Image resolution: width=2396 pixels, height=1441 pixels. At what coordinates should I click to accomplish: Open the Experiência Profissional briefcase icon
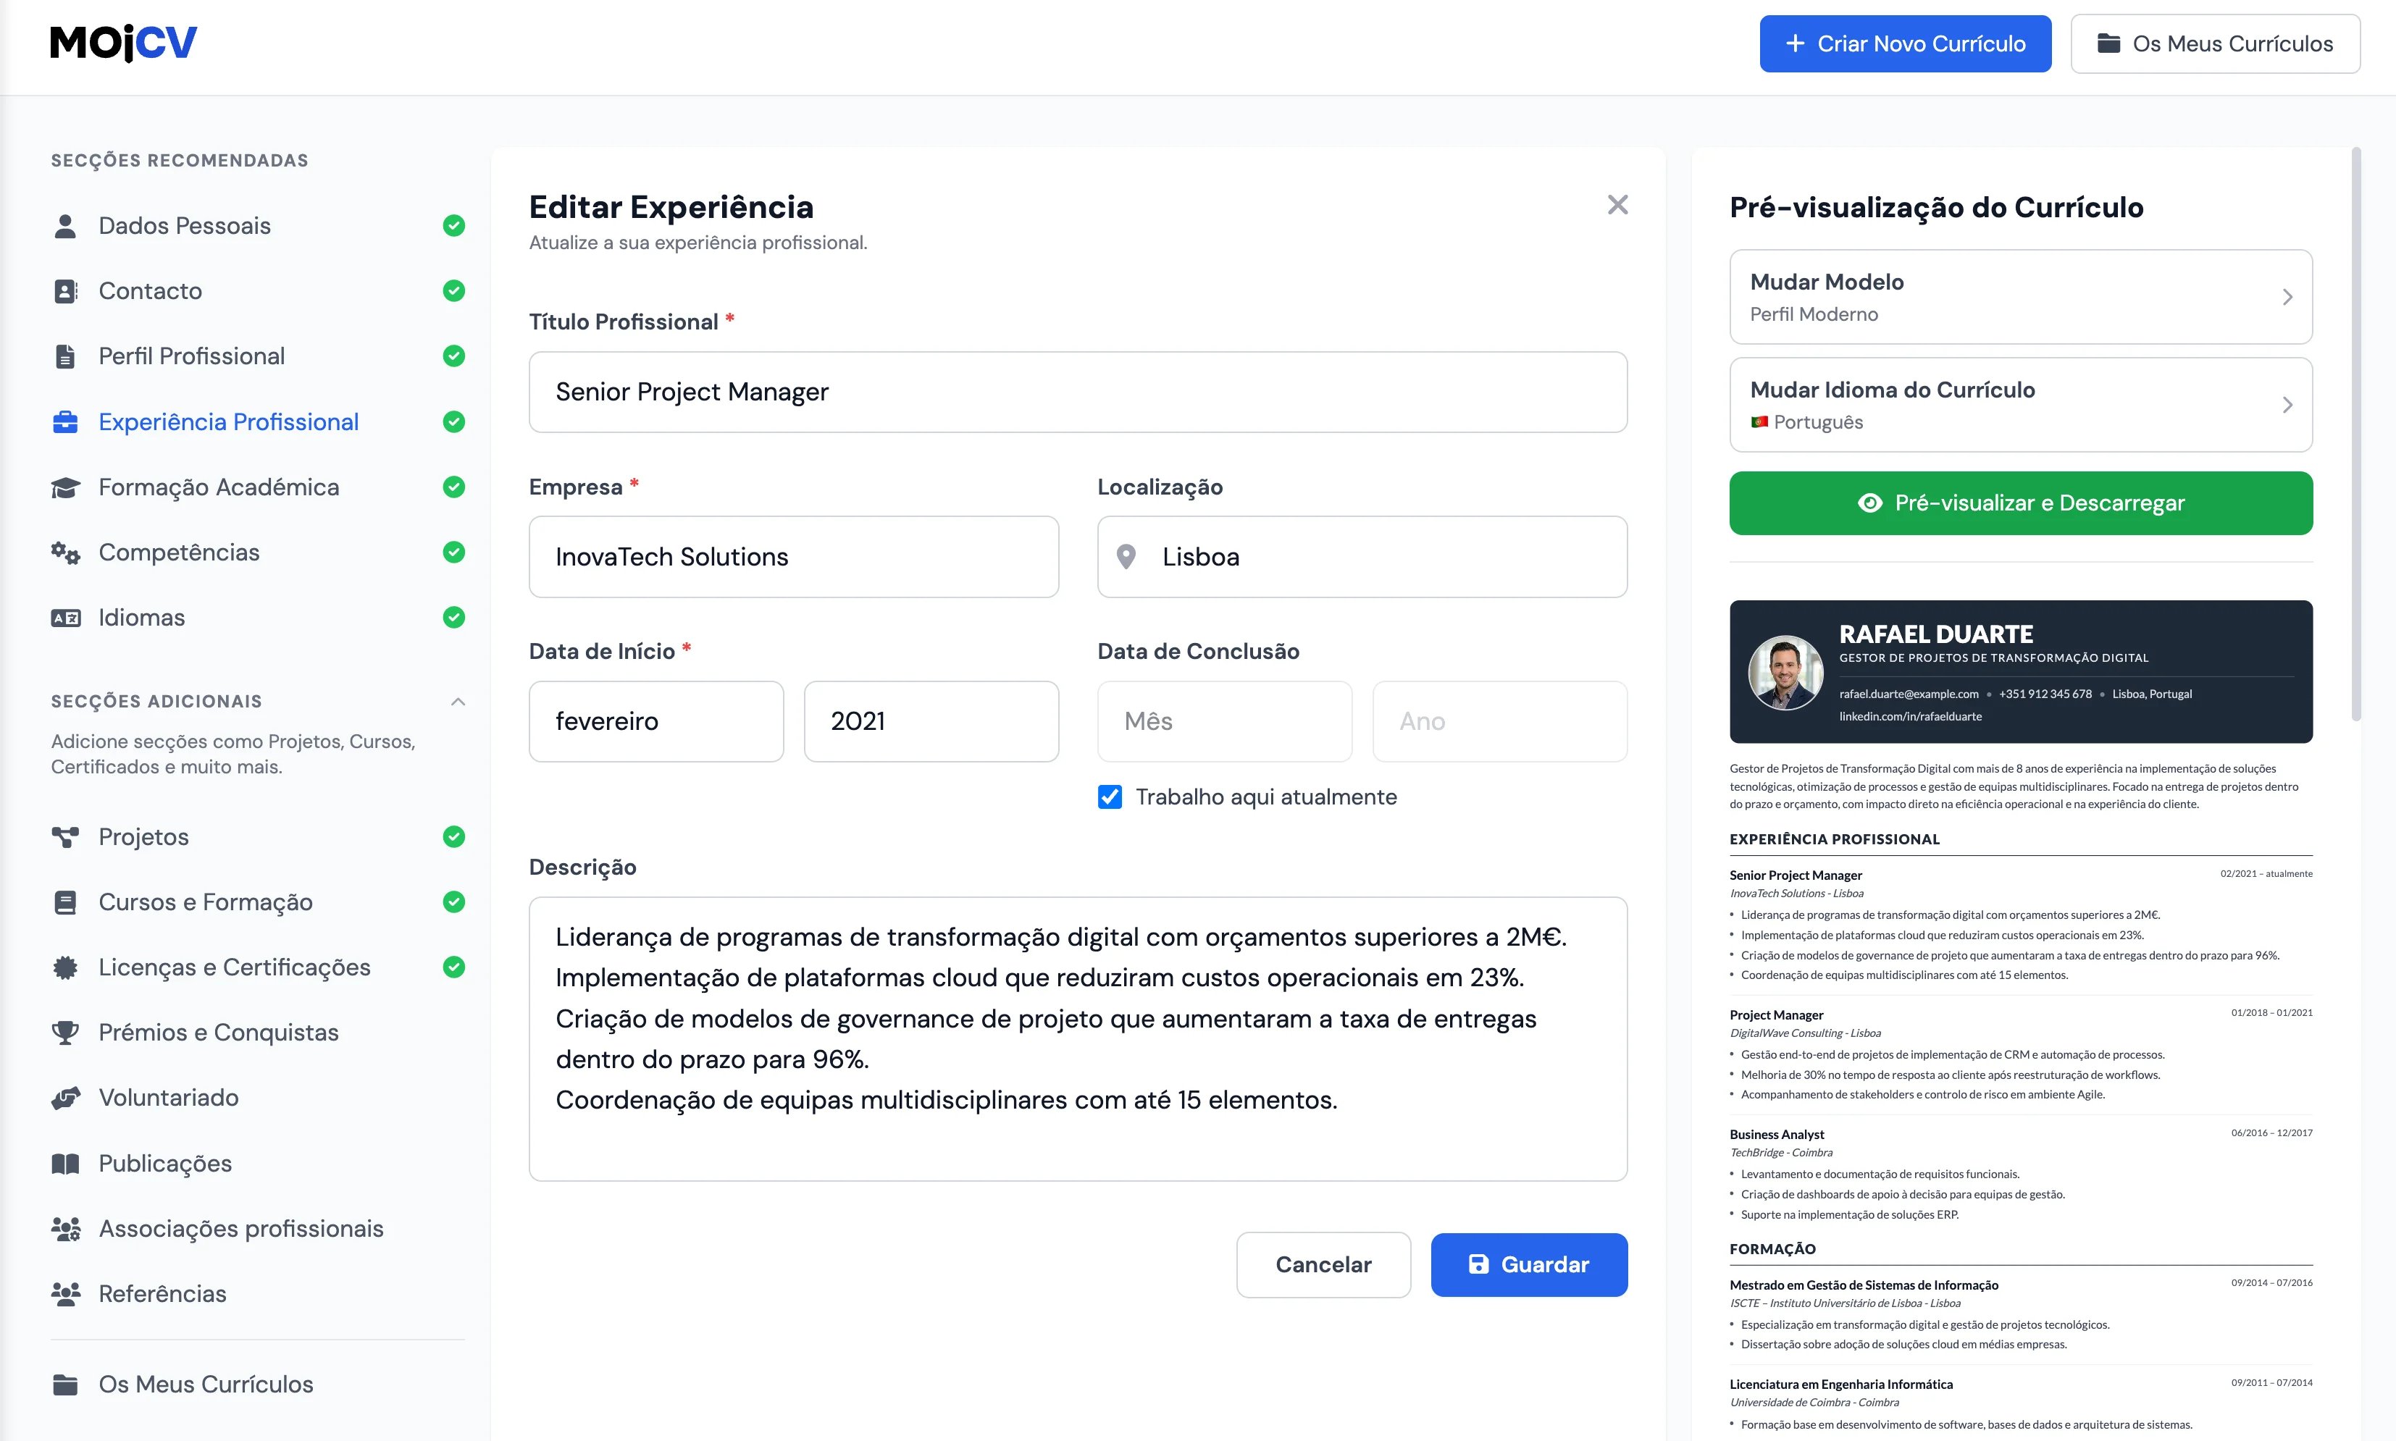[65, 421]
